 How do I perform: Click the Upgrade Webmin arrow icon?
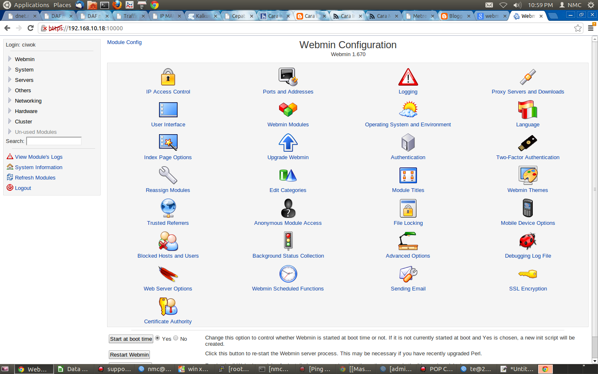click(x=288, y=143)
